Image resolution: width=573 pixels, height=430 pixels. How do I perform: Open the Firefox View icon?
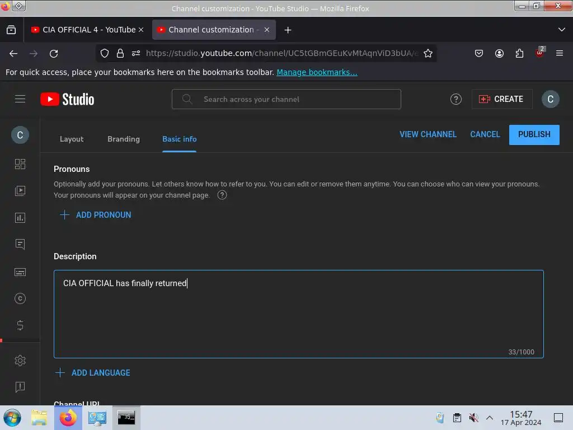(x=11, y=30)
